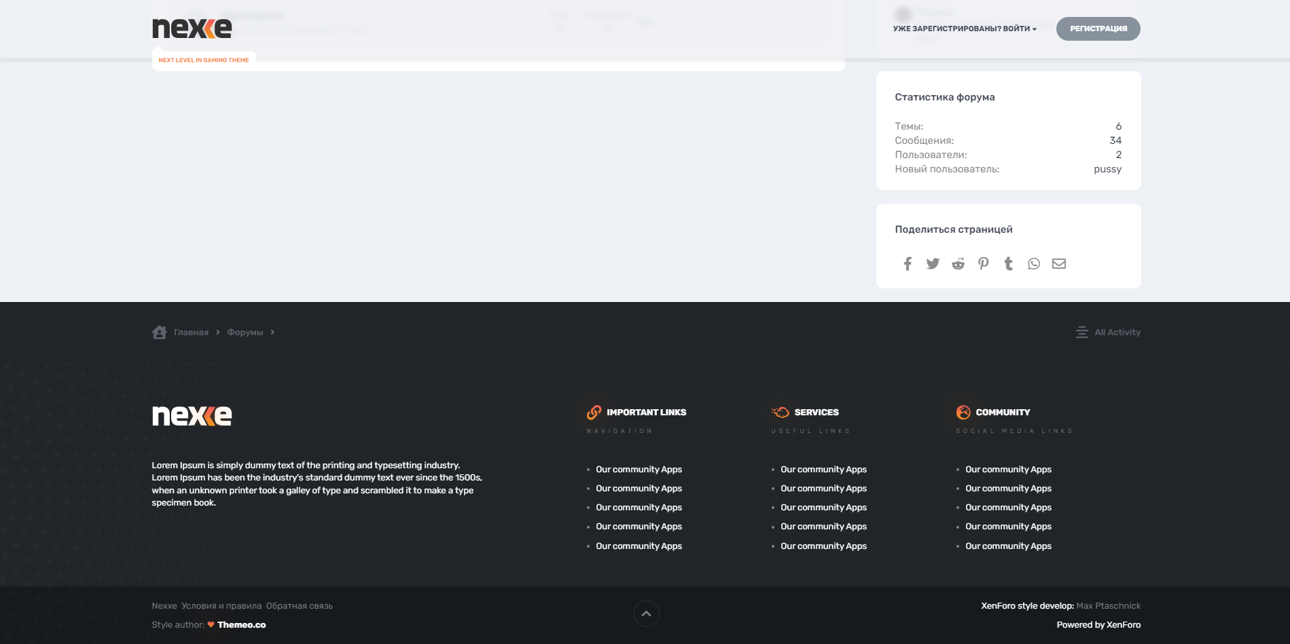Image resolution: width=1290 pixels, height=644 pixels.
Task: Go to Главная in the breadcrumb
Action: pyautogui.click(x=191, y=333)
